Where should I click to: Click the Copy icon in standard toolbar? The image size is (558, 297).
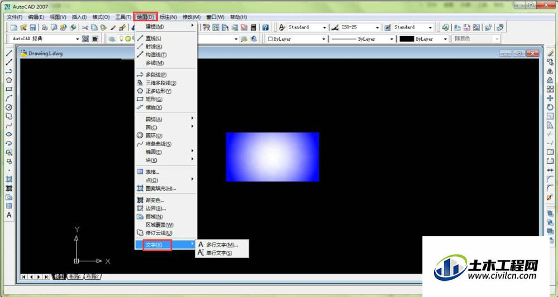tap(94, 27)
